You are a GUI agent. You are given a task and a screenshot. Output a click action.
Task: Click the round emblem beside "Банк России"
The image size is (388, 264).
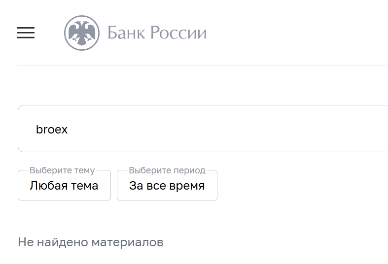coord(82,33)
